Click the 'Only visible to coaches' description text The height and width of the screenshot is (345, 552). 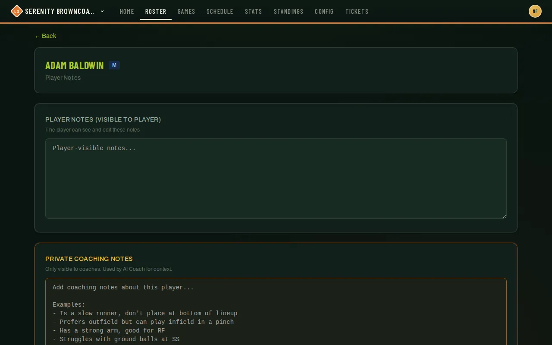coord(109,269)
